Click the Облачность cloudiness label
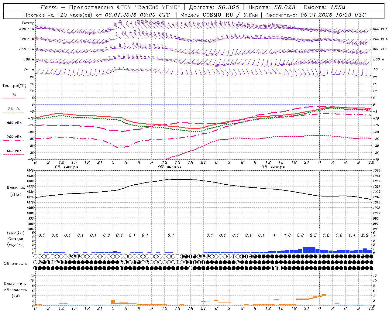389x311 pixels. (x=15, y=263)
